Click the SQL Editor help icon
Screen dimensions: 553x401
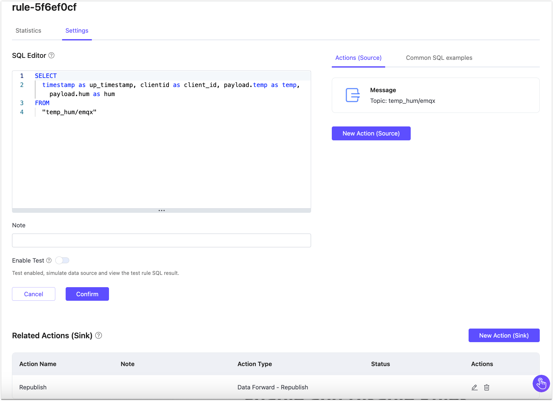click(x=51, y=55)
